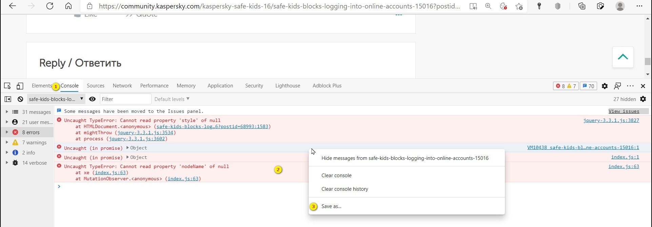Select Save as... from context menu

click(331, 206)
